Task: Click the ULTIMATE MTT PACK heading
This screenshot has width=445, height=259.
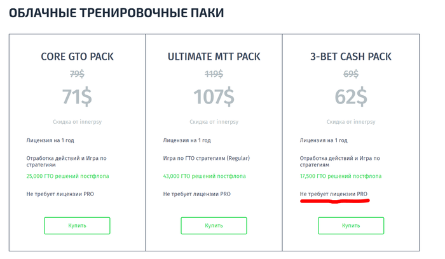Action: coord(214,56)
